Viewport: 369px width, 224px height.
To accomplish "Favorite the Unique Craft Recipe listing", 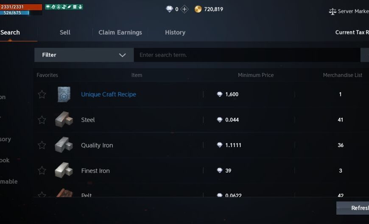I will [42, 94].
